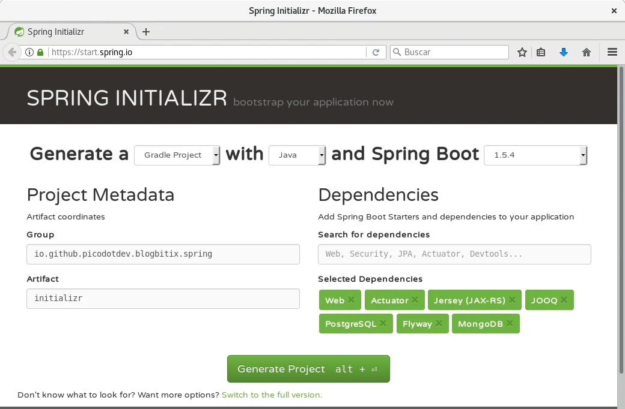
Task: Open the Firefox hamburger menu
Action: tap(612, 52)
